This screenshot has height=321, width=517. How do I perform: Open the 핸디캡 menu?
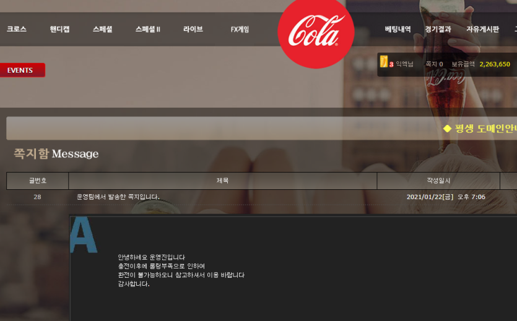click(x=59, y=29)
